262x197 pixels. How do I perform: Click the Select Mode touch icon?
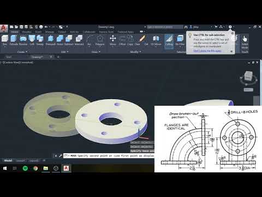pos(245,39)
